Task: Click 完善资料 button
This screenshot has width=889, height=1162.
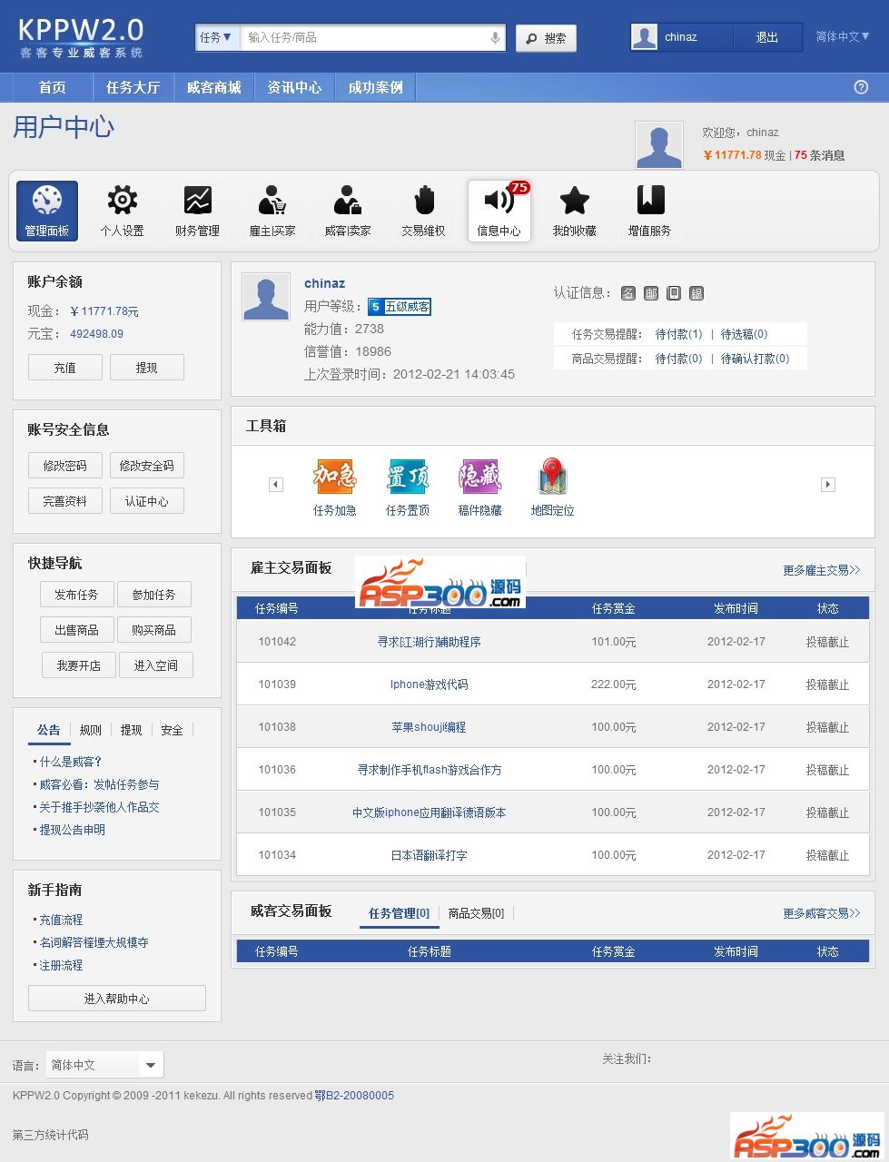Action: click(x=65, y=501)
